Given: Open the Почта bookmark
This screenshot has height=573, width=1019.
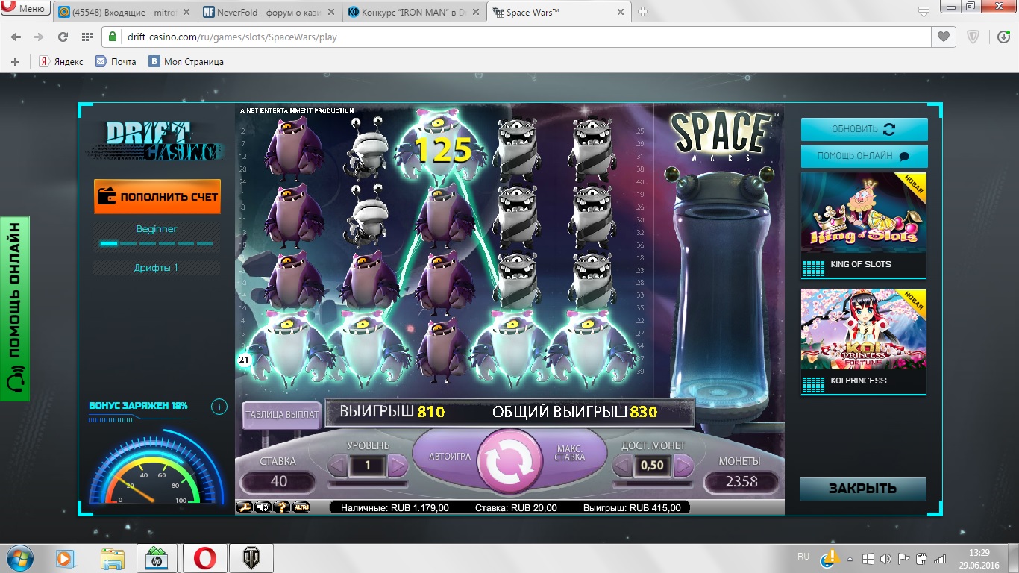Looking at the screenshot, I should pyautogui.click(x=116, y=62).
